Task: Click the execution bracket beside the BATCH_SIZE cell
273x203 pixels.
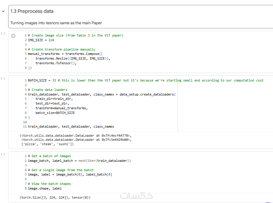Action: (x=3, y=78)
